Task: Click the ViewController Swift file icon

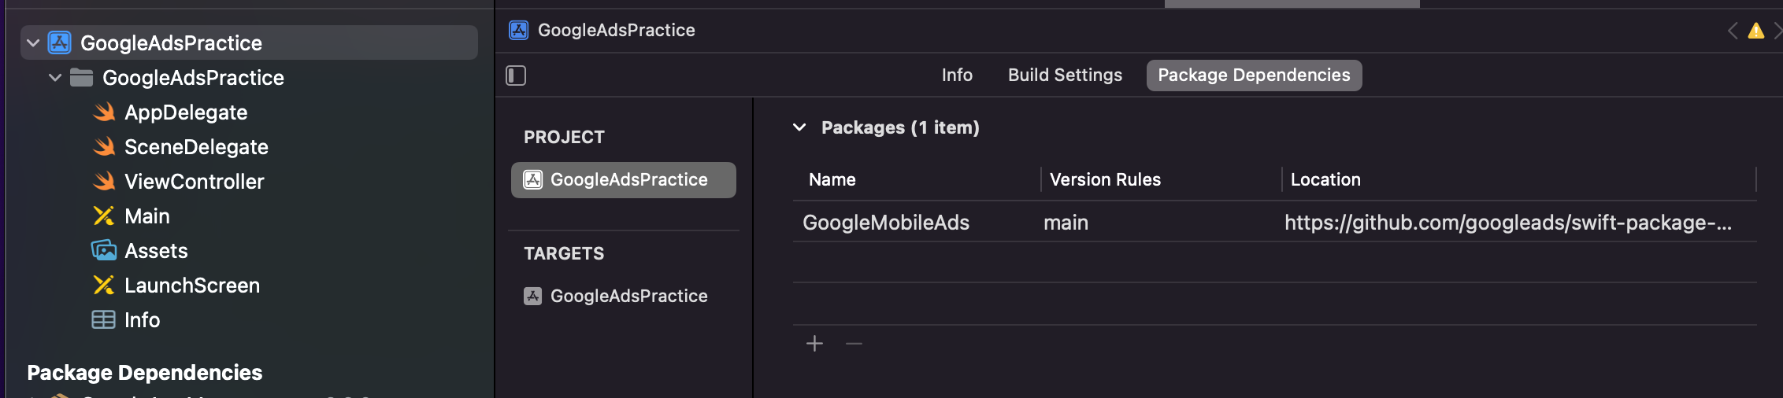Action: (x=104, y=181)
